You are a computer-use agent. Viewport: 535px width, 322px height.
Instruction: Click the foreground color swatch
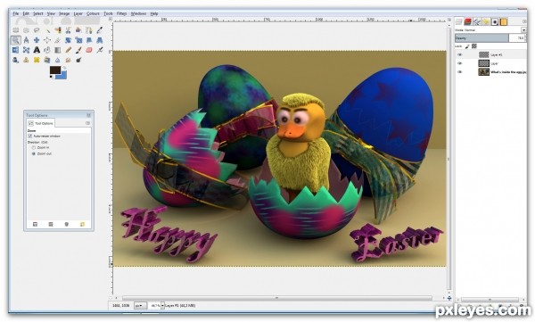tap(54, 70)
